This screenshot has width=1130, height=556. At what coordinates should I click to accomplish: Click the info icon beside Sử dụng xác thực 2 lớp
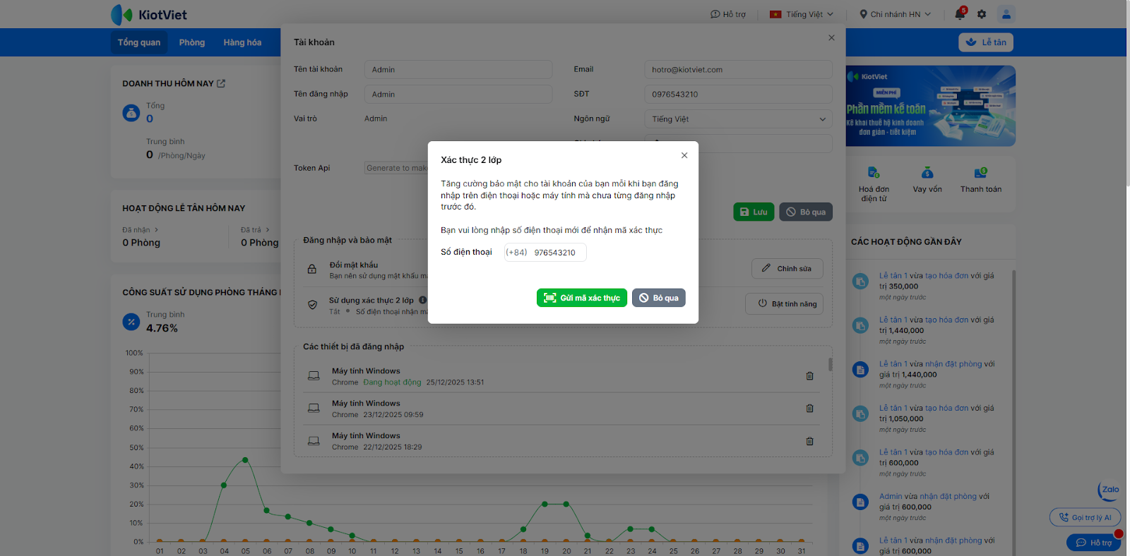(422, 300)
